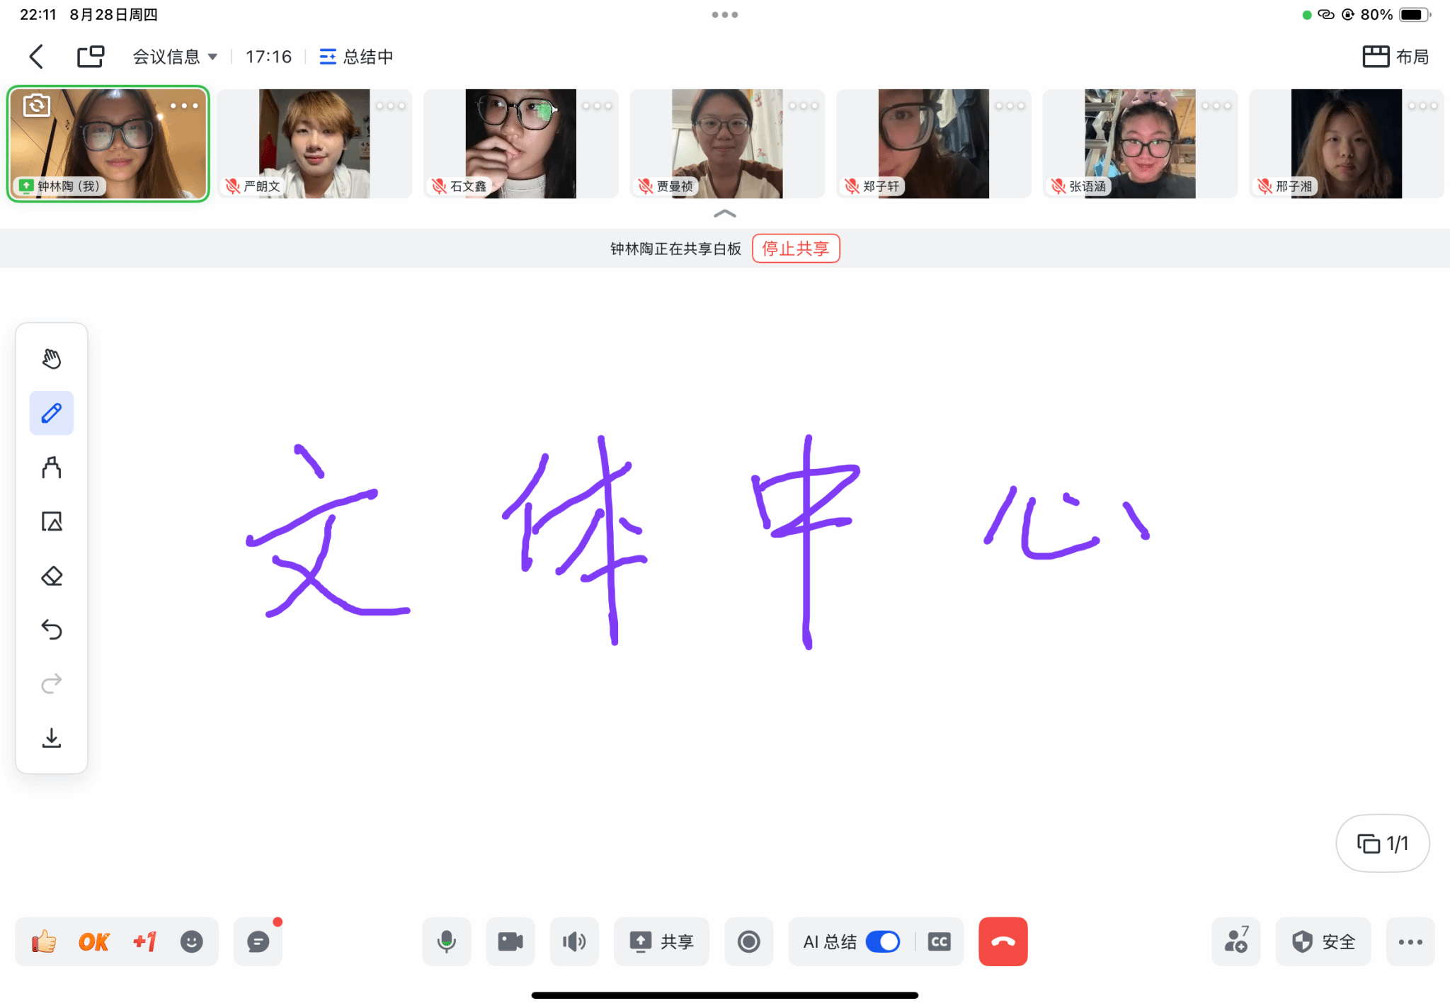The width and height of the screenshot is (1450, 1008).
Task: Open the 1/1 whiteboard page selector
Action: point(1382,843)
